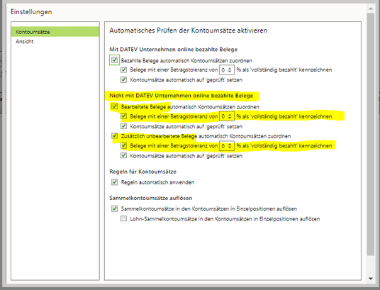Toggle 'Bezahlte Belege automatisch Kontoumsätzen zuordnen' checkbox

coord(114,60)
